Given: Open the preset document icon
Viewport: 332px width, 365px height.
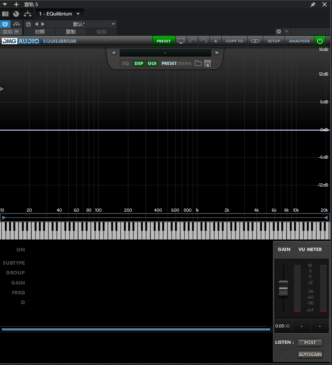Looking at the screenshot, I should coord(28,24).
